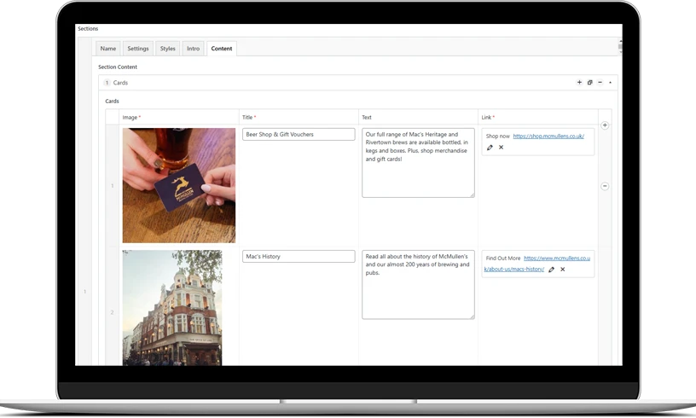Screen dimensions: 696x418
Task: Remove the Cards layout with minus icon
Action: coord(600,83)
